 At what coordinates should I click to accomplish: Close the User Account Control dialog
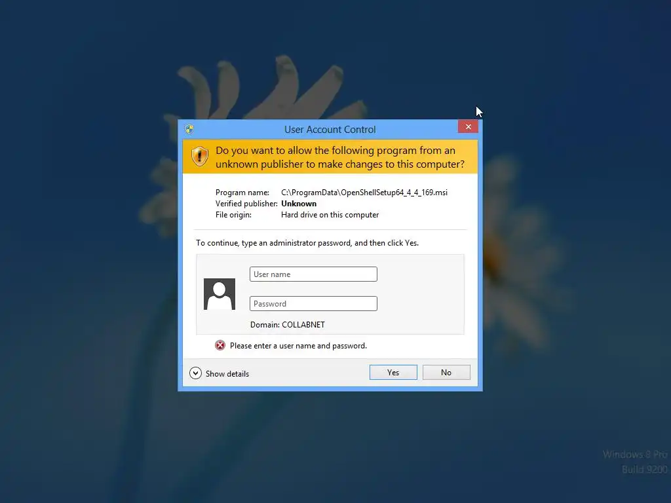[x=468, y=126]
